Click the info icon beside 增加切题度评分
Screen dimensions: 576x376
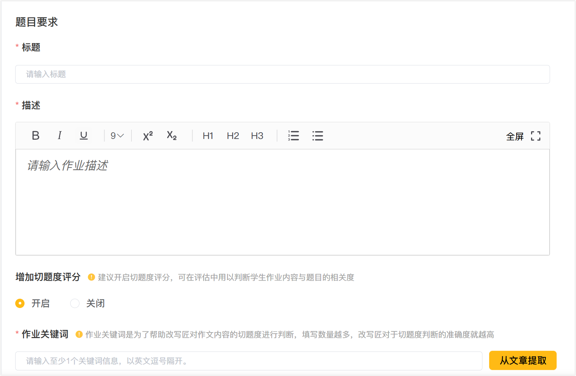click(91, 277)
